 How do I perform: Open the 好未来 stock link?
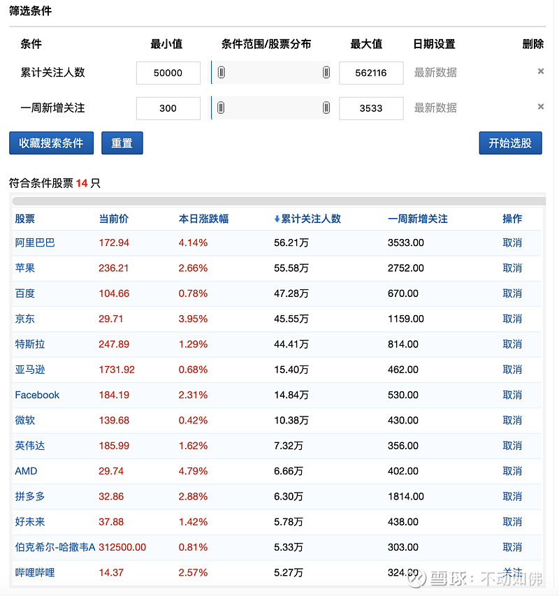pos(30,521)
